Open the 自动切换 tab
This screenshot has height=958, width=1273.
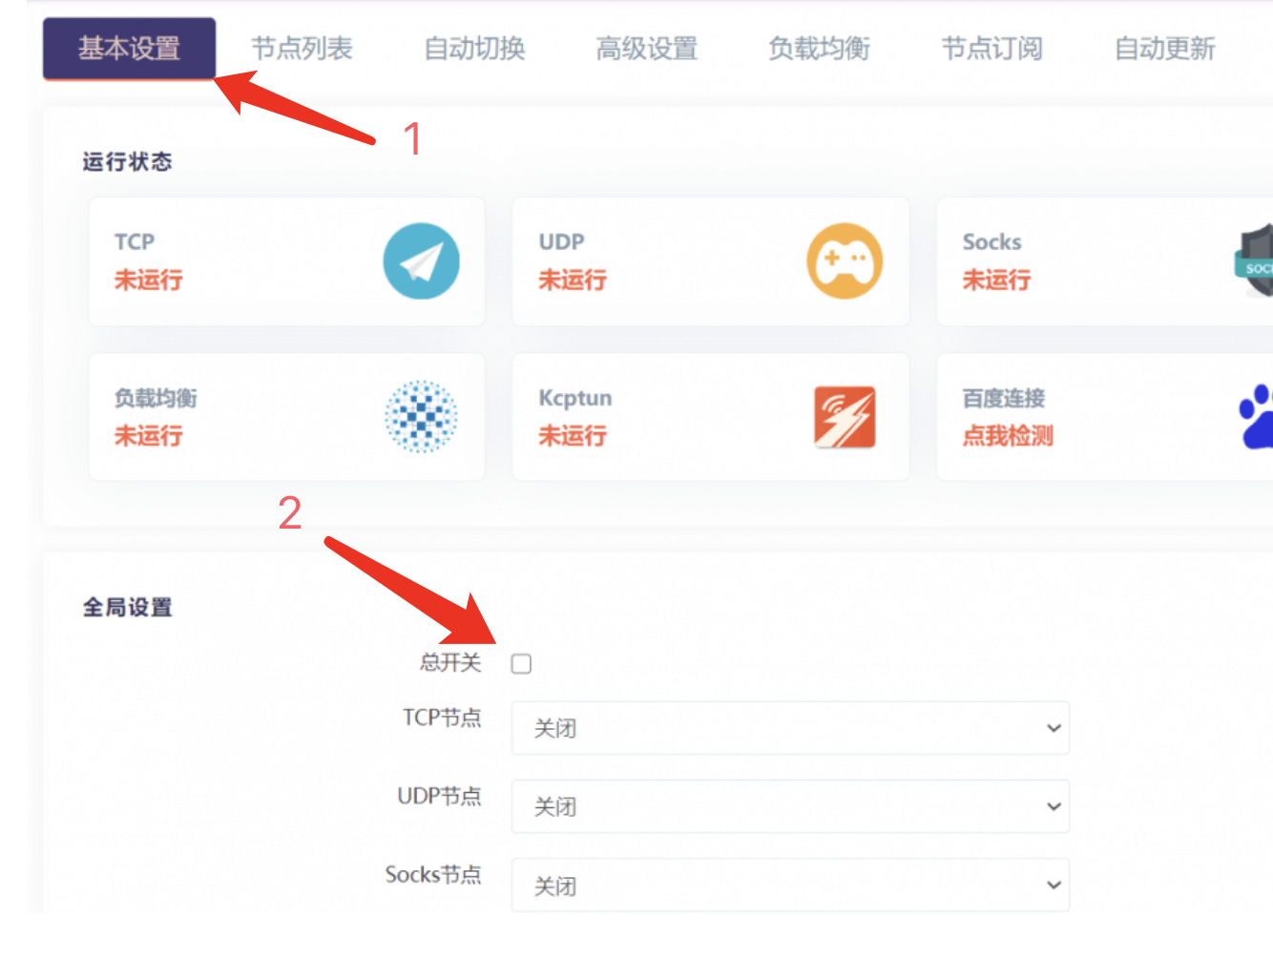tap(474, 49)
